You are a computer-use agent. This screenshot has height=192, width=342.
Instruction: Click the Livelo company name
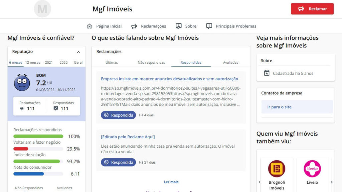point(312,182)
